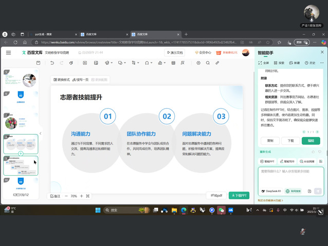
Task: Click thumbs-up on the assistant response
Action: point(314,152)
